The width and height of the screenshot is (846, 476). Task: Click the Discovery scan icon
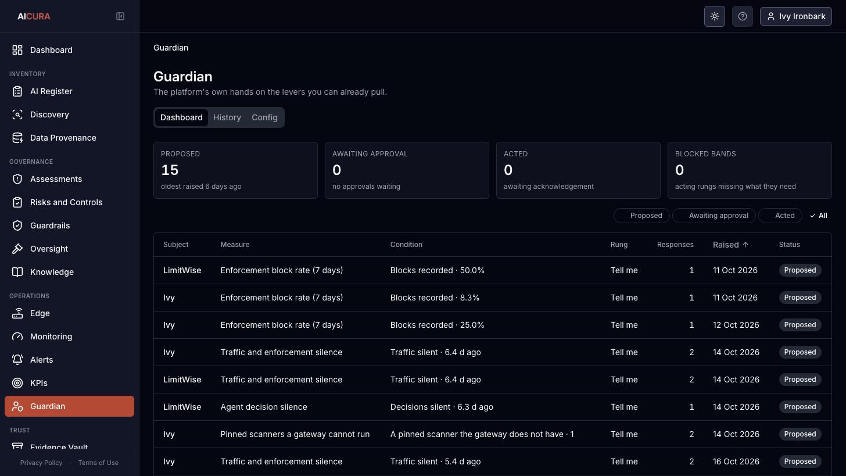pyautogui.click(x=17, y=114)
